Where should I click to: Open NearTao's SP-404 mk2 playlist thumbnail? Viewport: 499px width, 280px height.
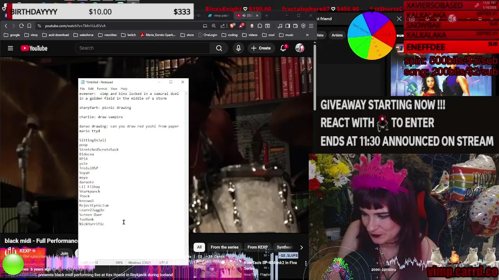point(217,268)
